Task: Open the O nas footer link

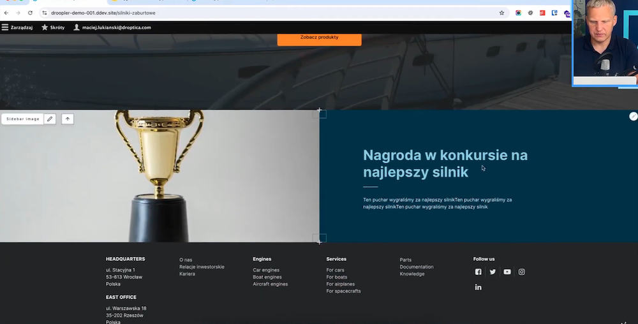Action: [x=186, y=260]
